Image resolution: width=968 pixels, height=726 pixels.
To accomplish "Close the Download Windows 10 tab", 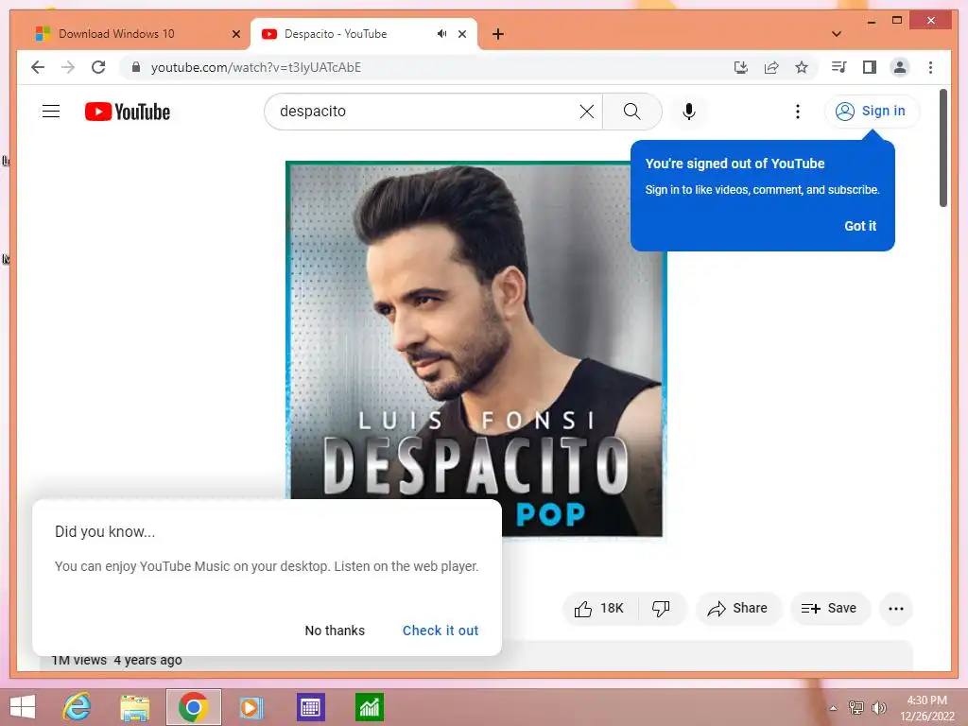I will coord(235,34).
